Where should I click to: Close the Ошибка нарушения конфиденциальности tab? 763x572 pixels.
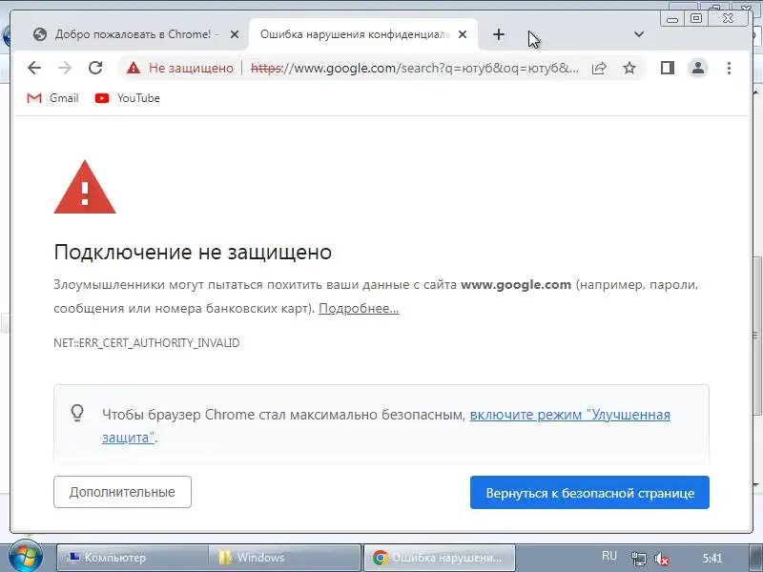[x=463, y=34]
